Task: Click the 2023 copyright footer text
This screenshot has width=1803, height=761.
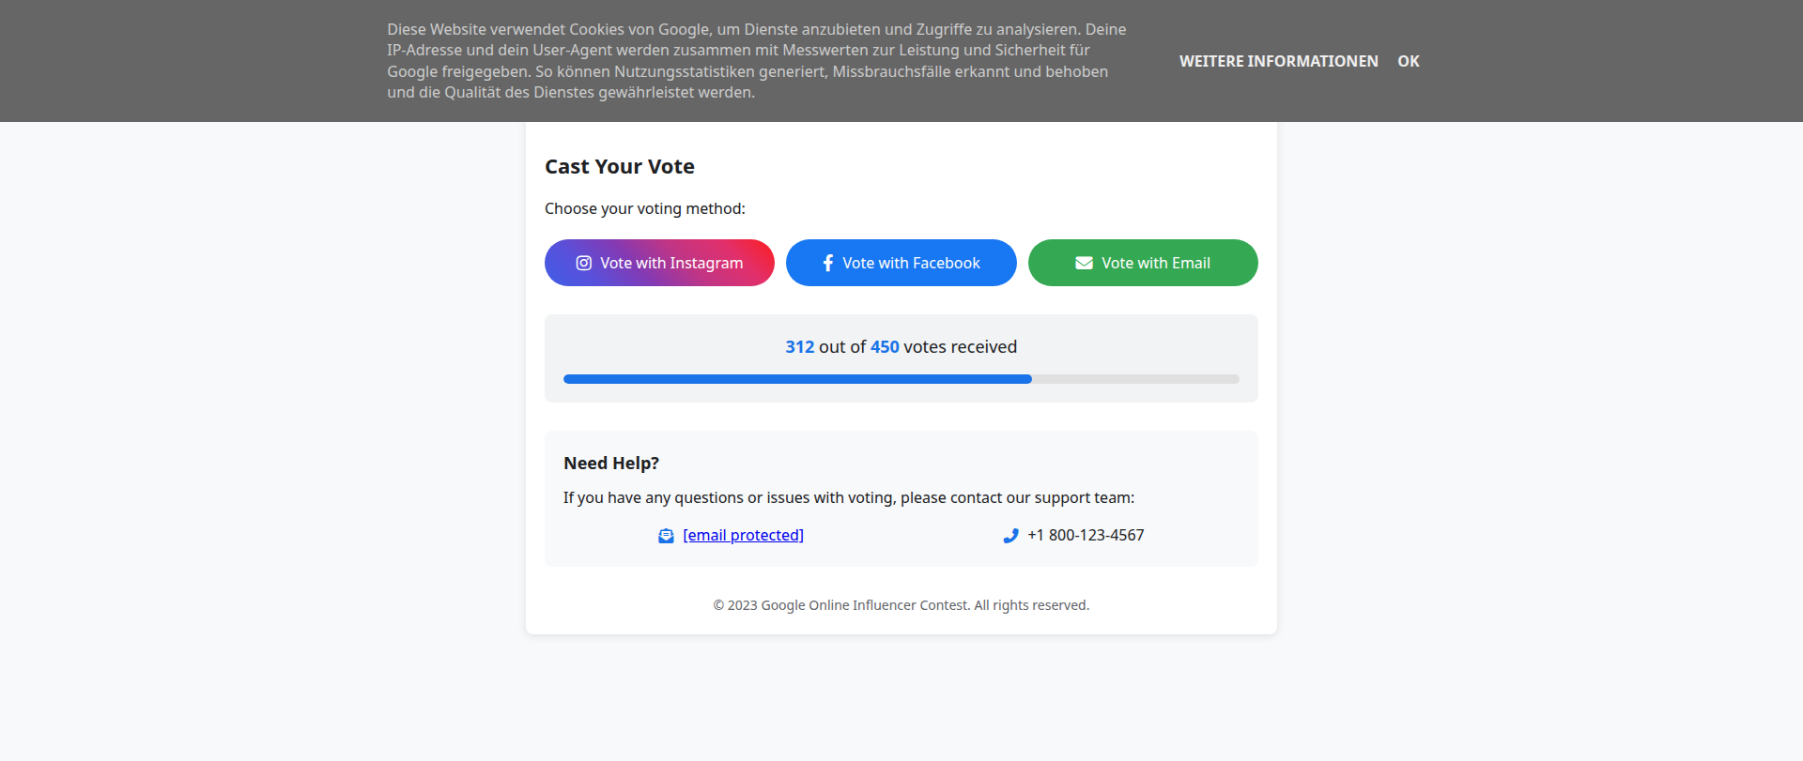Action: 901,605
